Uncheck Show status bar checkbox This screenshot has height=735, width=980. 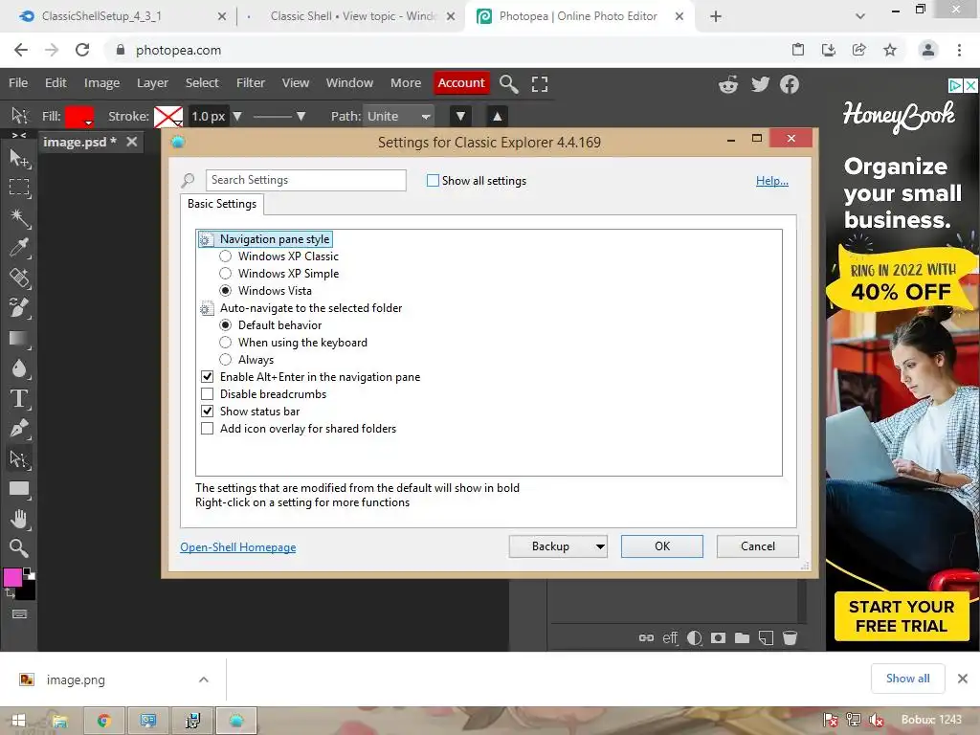207,412
